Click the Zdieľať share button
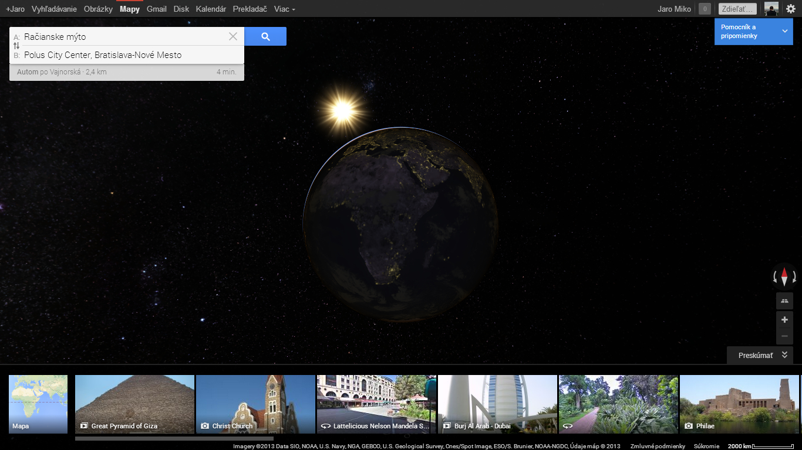This screenshot has width=802, height=450. click(737, 9)
